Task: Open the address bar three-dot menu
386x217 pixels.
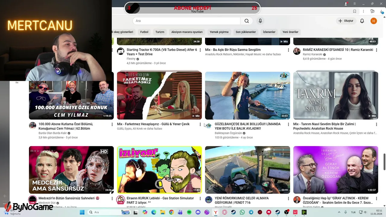Action: (x=363, y=11)
